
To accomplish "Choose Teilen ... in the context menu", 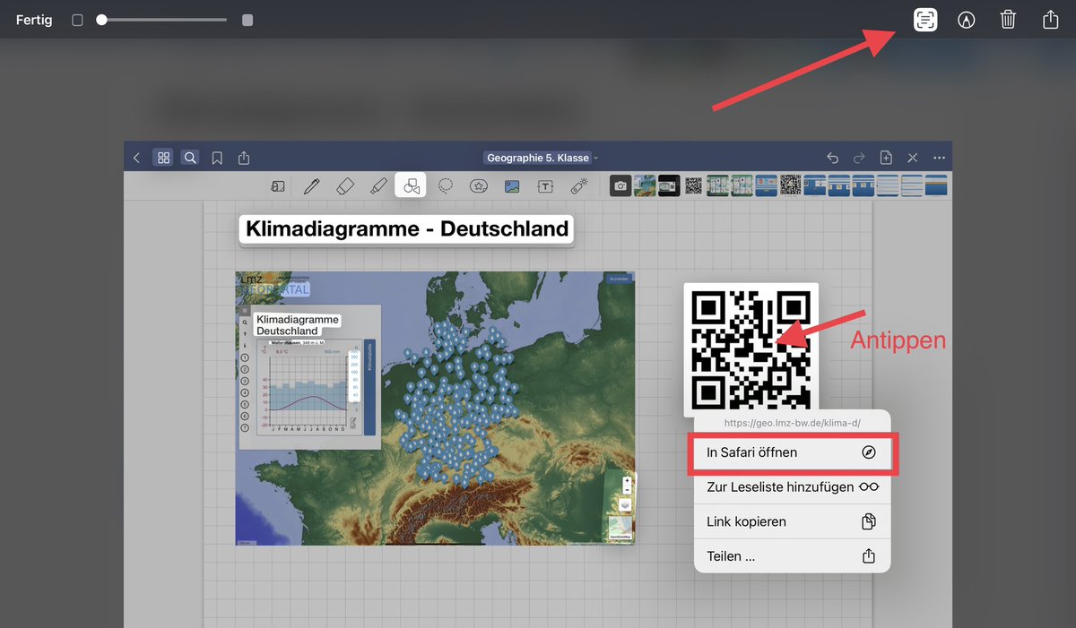I will 793,555.
